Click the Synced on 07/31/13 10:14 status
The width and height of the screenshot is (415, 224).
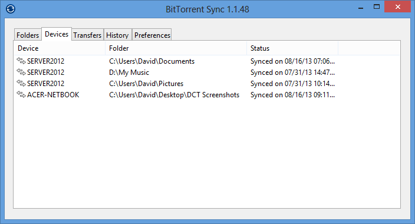point(293,84)
